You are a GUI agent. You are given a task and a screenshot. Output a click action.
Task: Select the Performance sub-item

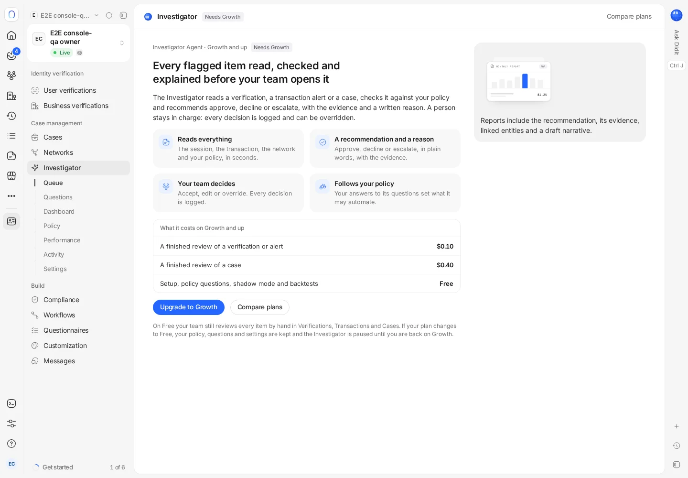62,240
